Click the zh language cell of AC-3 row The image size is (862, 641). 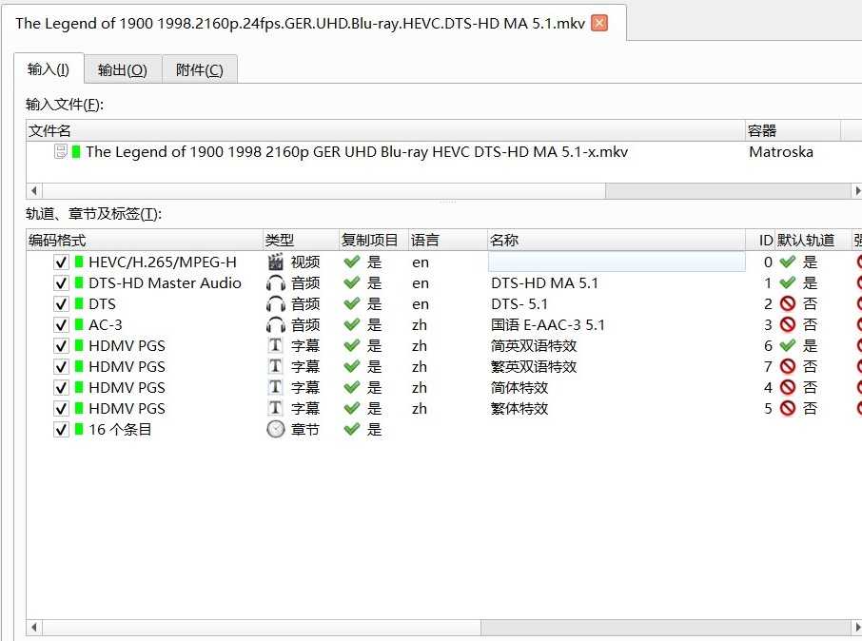click(x=420, y=325)
